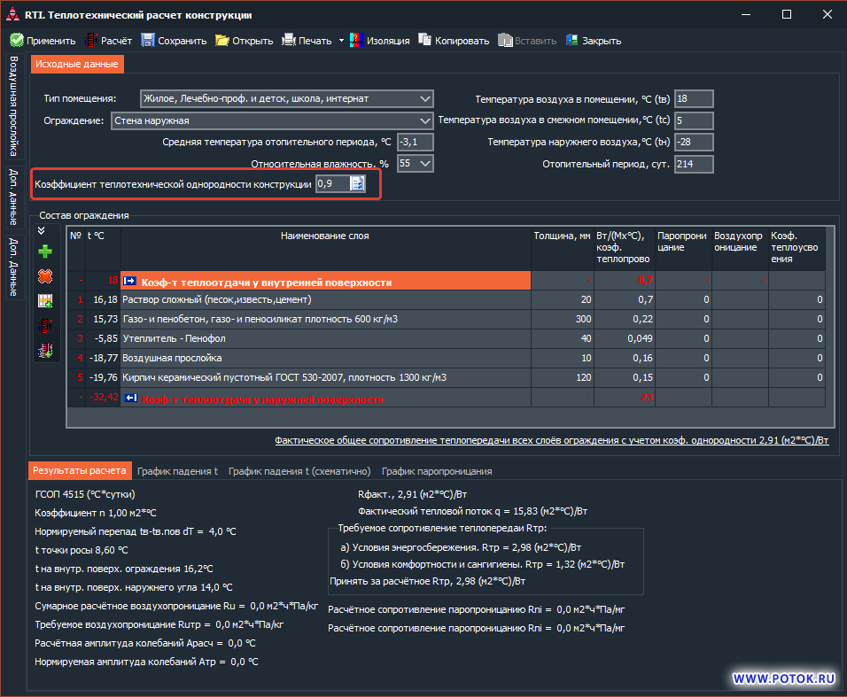
Task: Click Принять за расчётное Rтр, 2,98 line
Action: tap(427, 581)
